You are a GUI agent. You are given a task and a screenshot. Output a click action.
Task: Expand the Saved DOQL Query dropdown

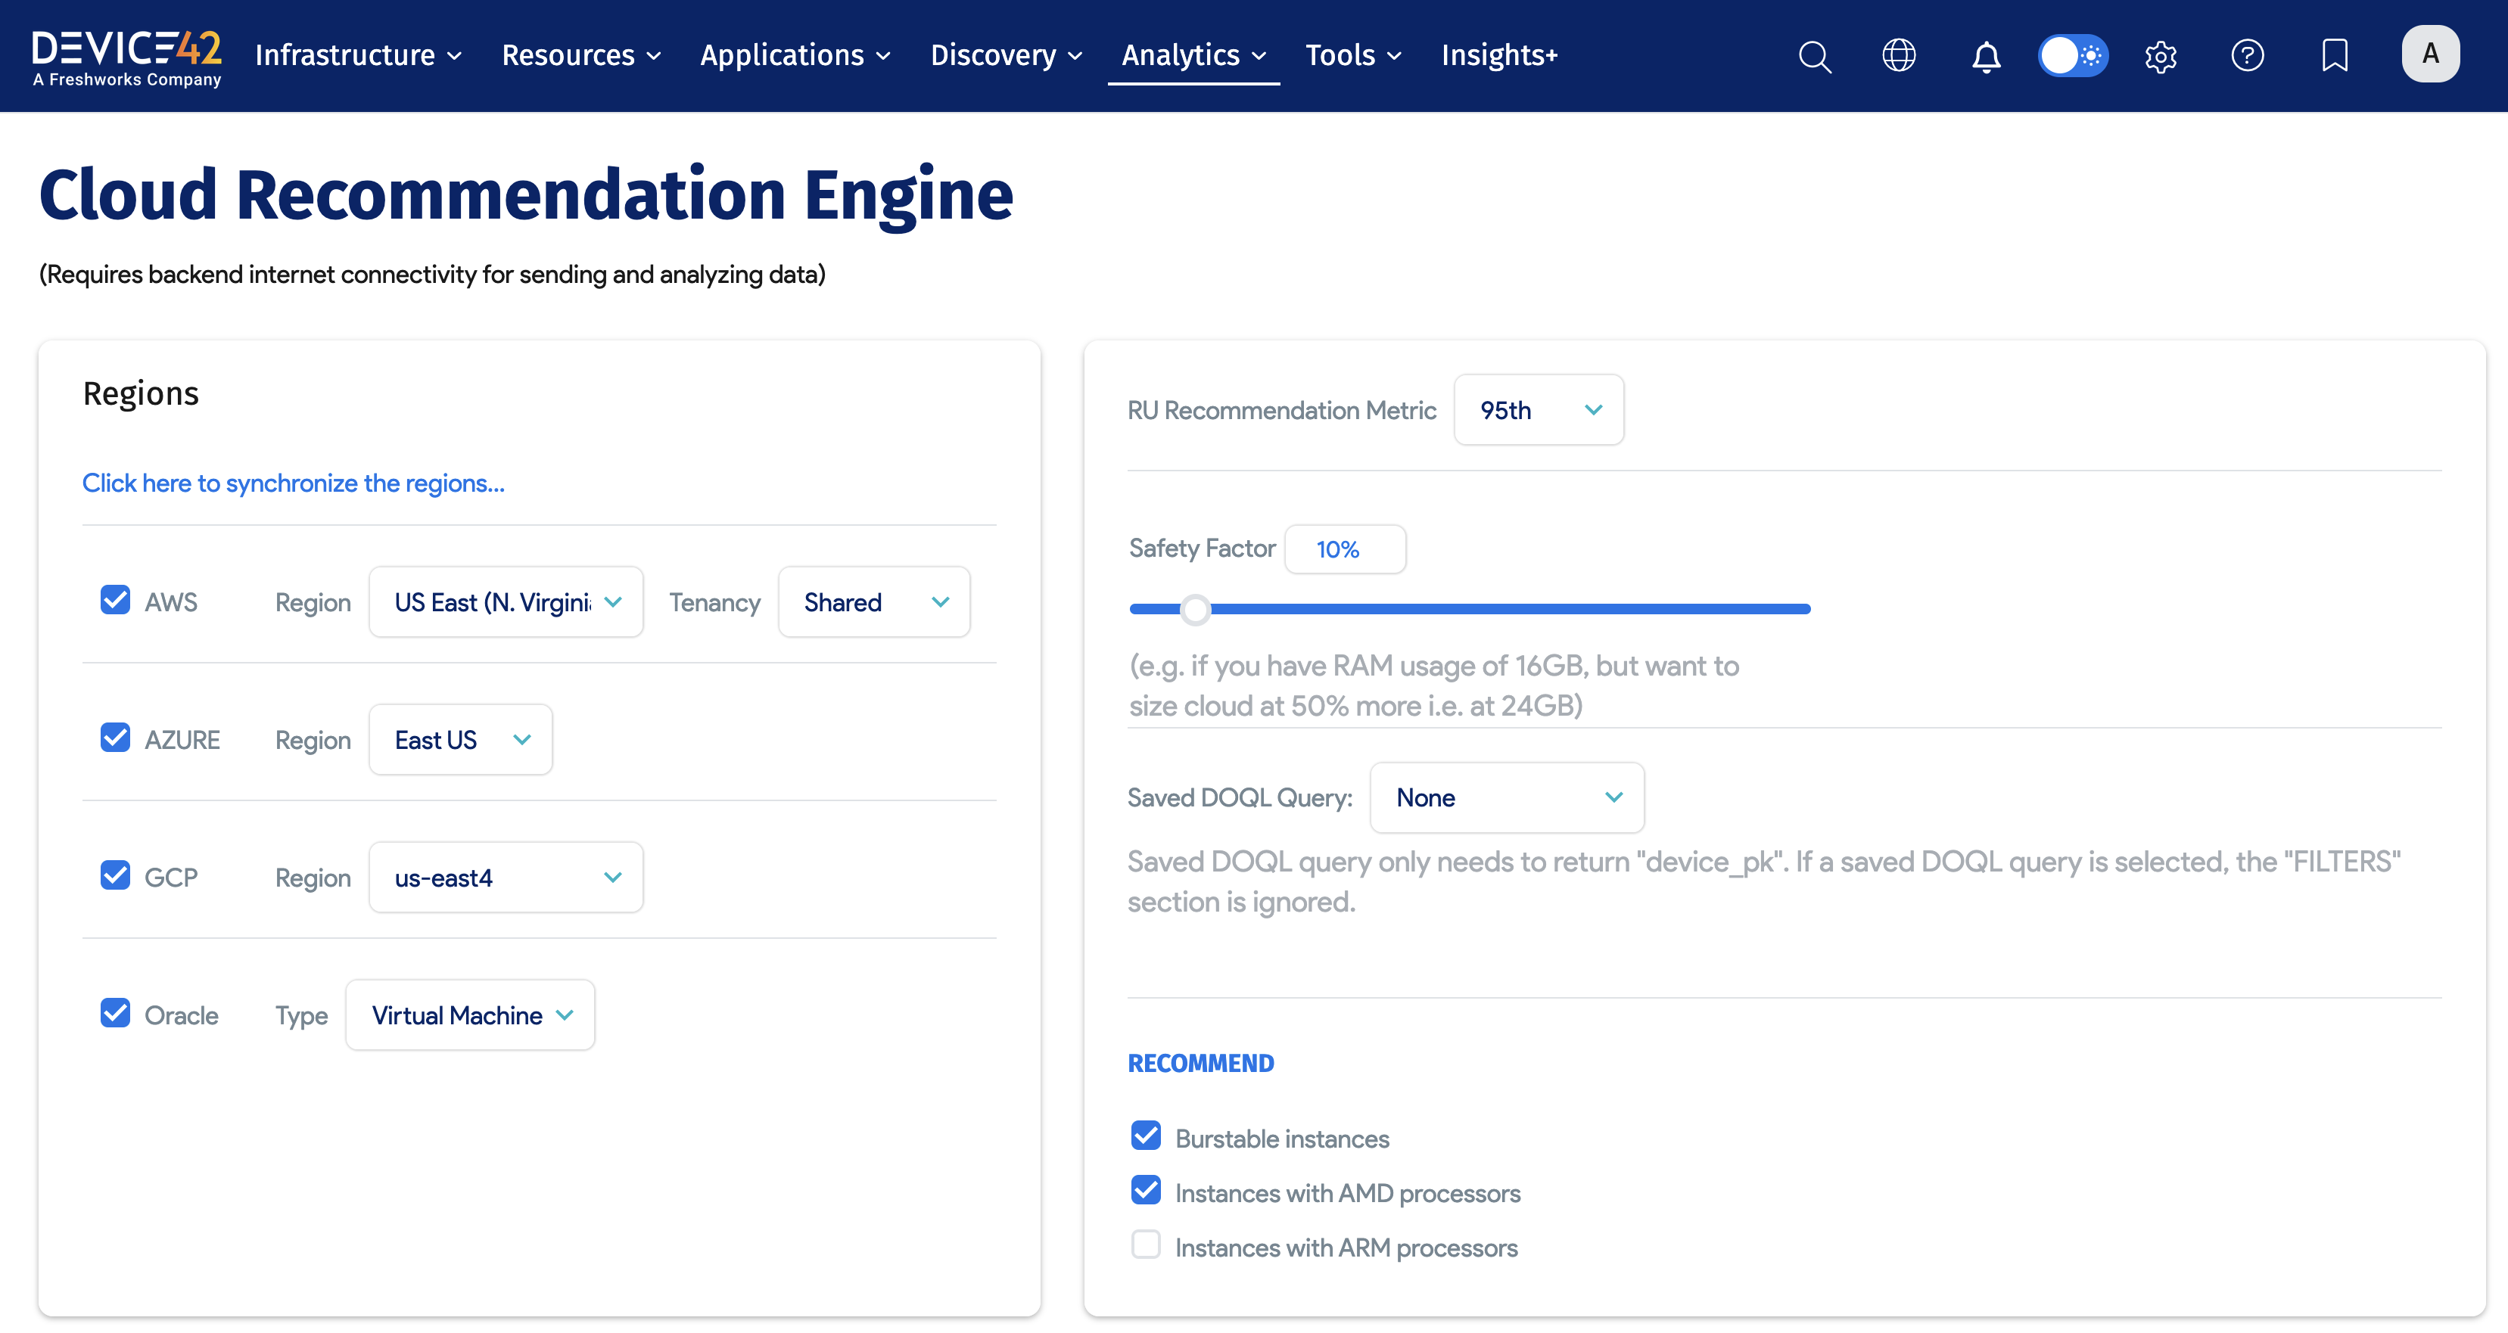(1506, 797)
